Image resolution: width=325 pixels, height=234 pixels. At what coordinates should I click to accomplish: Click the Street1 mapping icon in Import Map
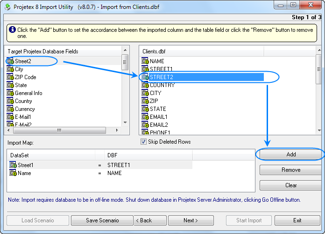pyautogui.click(x=13, y=165)
